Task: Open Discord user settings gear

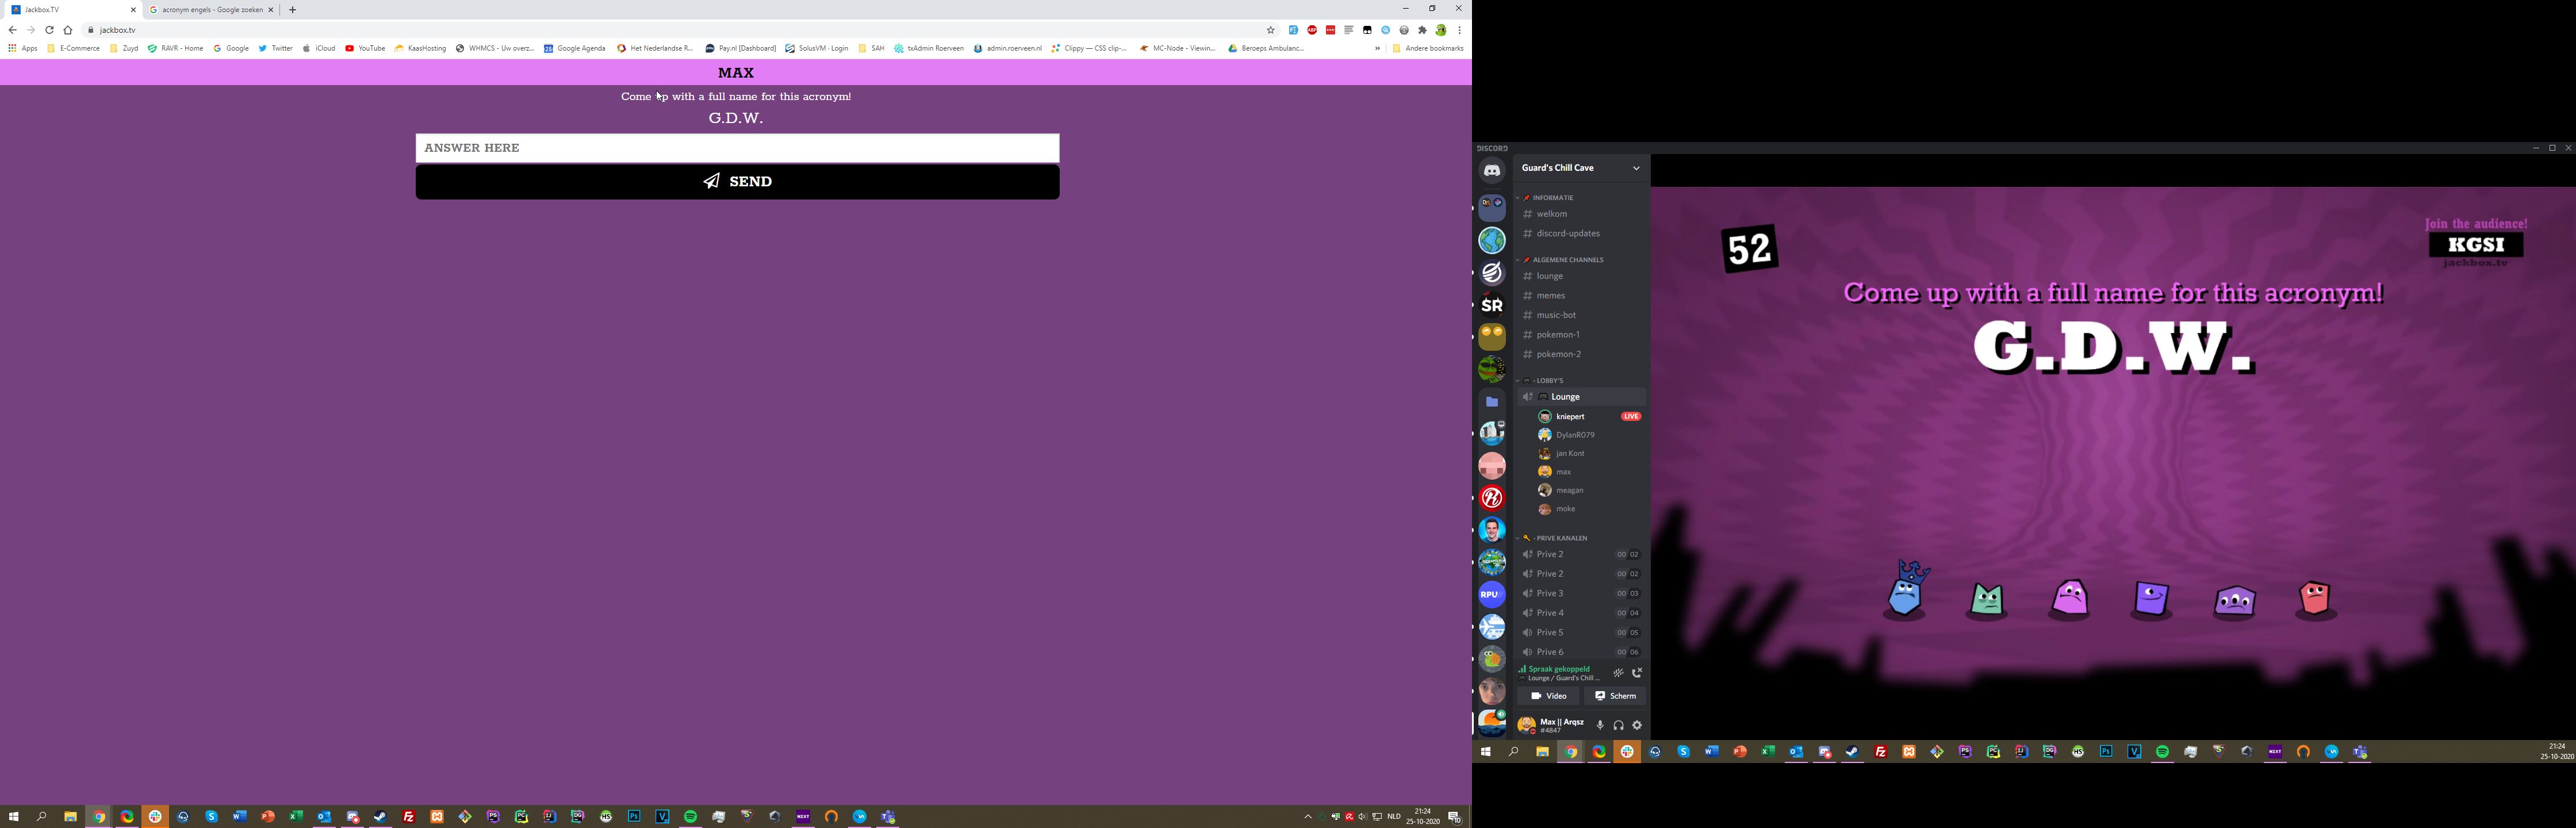Action: [x=1637, y=725]
